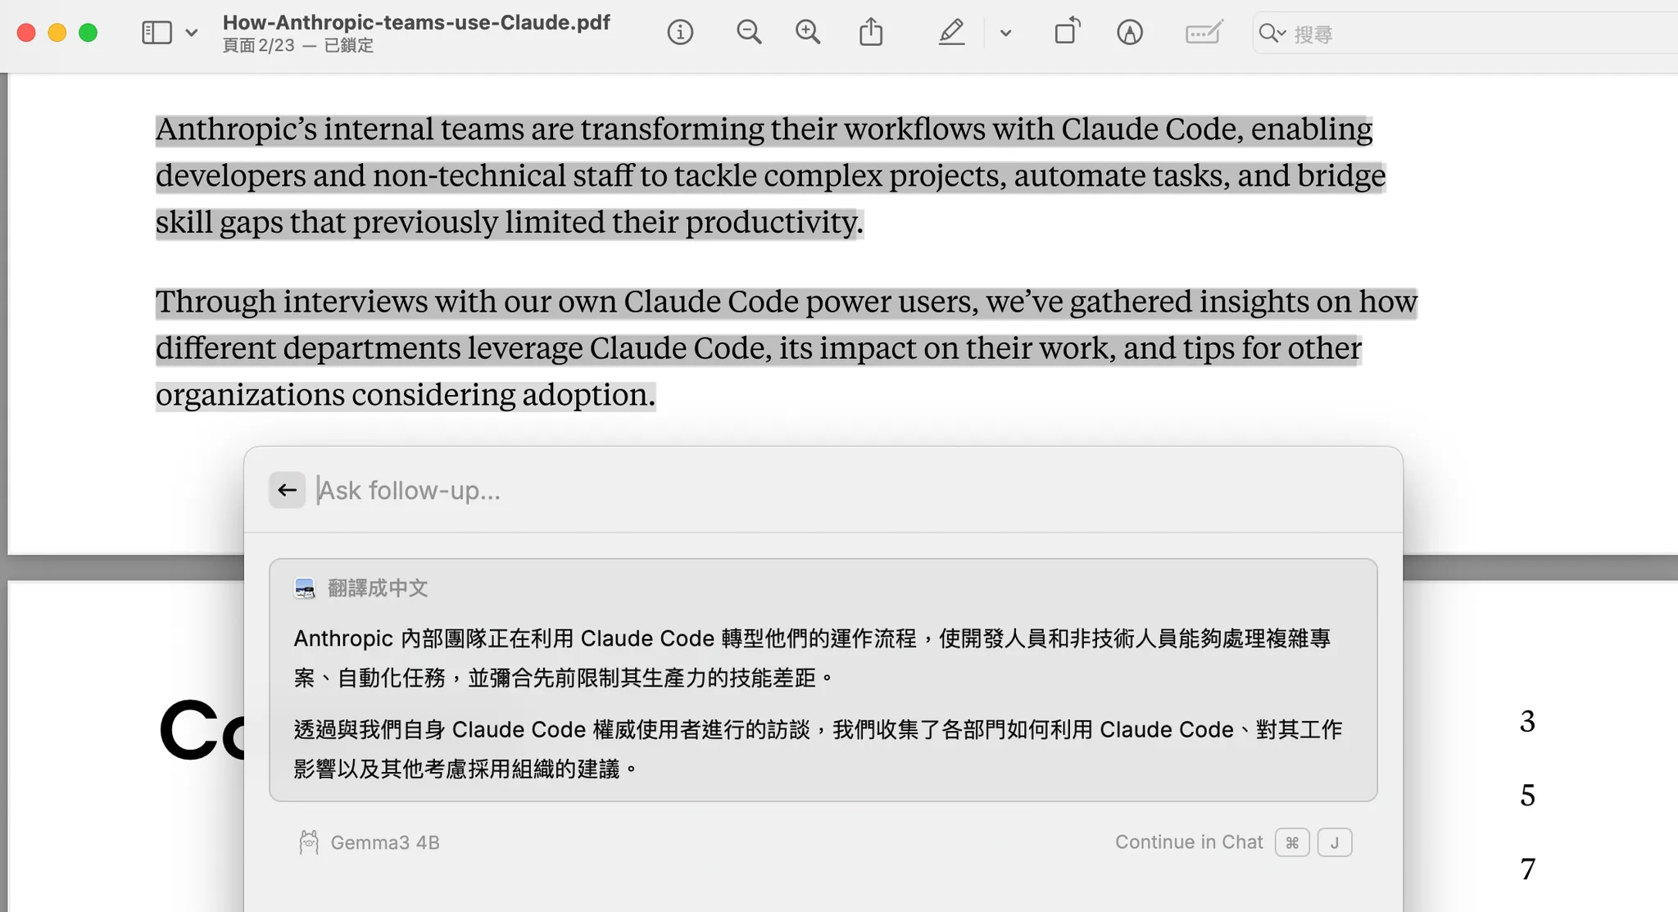
Task: Click the yellow minimize window button
Action: tap(57, 33)
